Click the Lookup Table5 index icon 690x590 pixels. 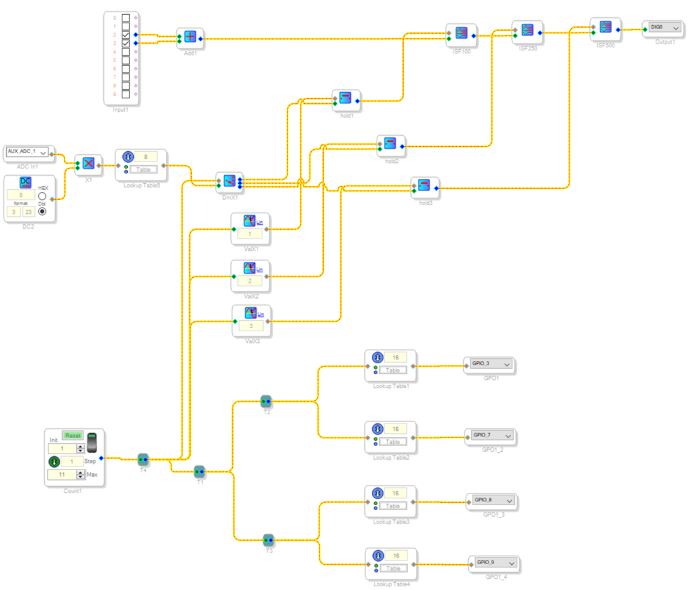pyautogui.click(x=128, y=157)
